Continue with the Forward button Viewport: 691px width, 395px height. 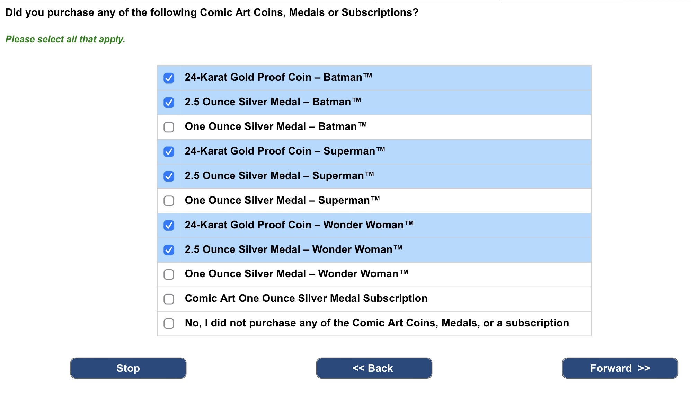click(x=620, y=368)
